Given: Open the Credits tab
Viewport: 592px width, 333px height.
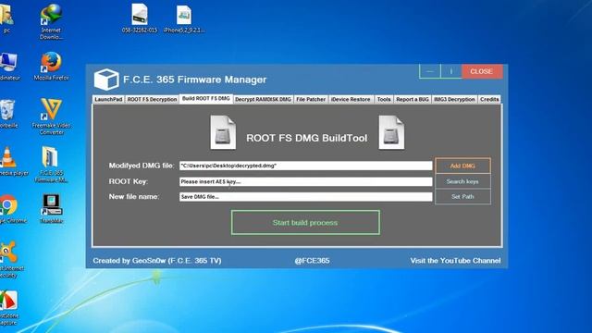Looking at the screenshot, I should (489, 99).
